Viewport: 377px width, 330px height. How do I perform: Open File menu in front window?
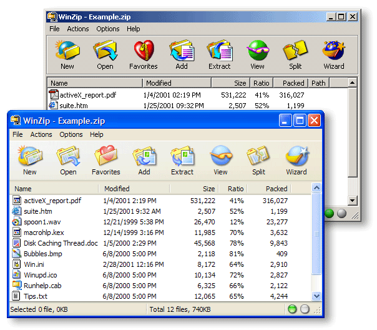pos(17,134)
